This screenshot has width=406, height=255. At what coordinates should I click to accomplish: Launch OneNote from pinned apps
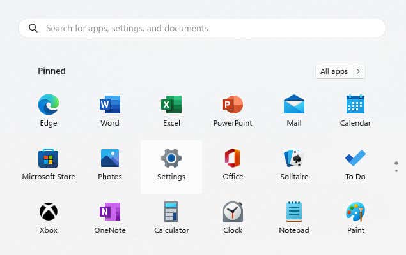[x=110, y=212]
